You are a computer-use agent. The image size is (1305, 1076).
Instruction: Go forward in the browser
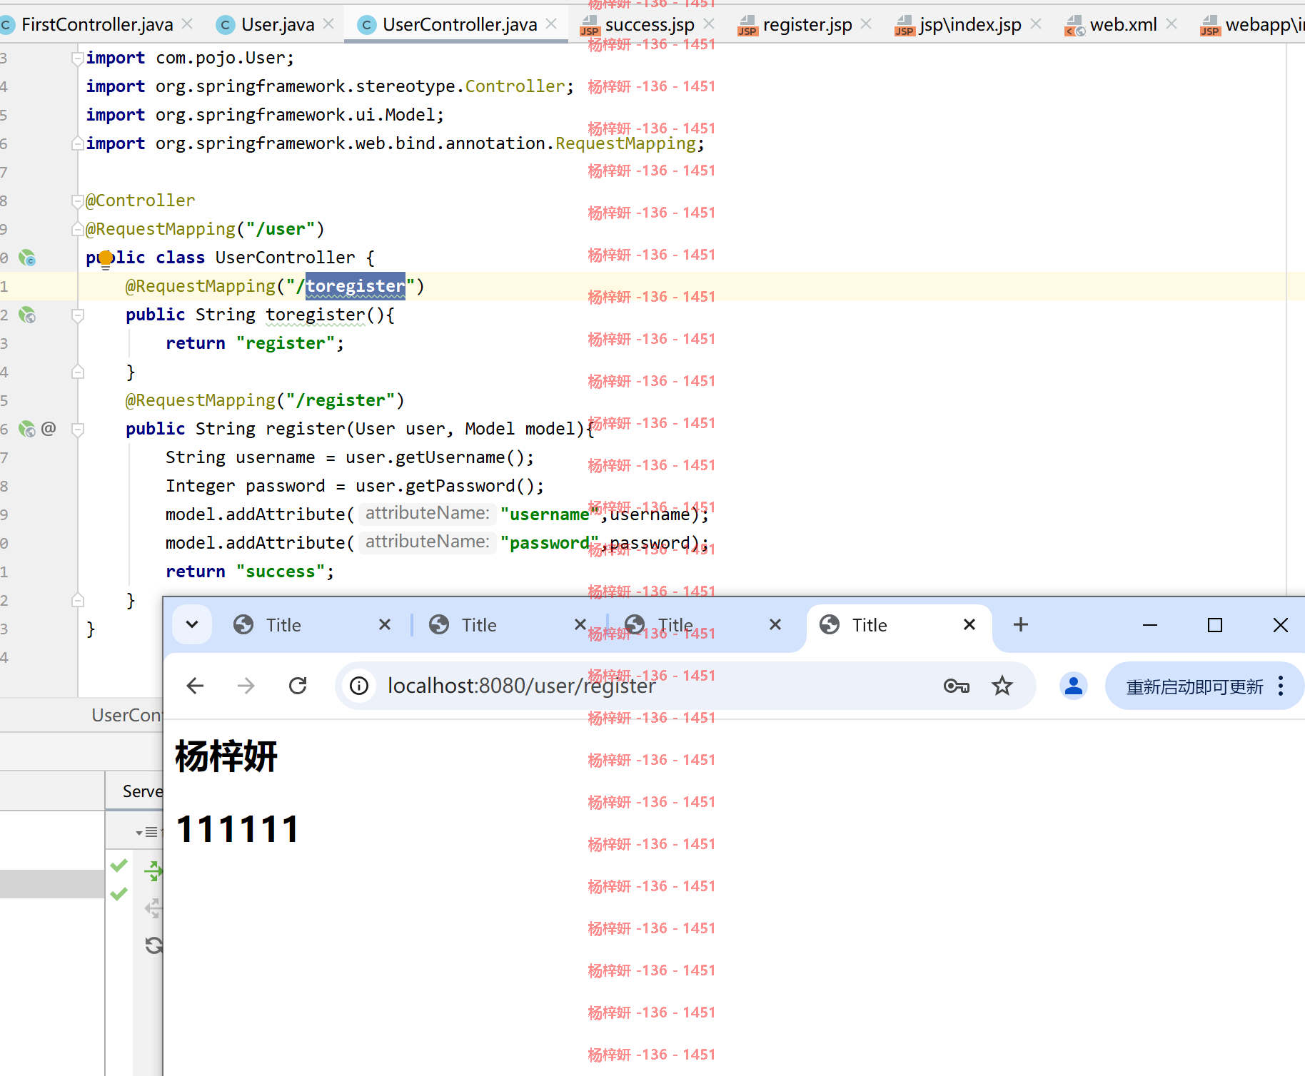[x=246, y=686]
